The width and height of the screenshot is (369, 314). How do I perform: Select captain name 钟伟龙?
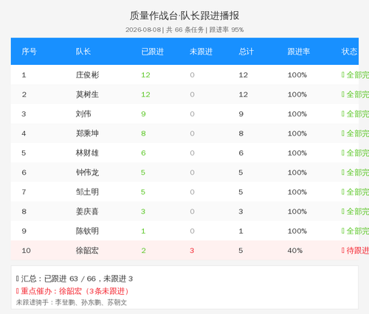(x=87, y=172)
